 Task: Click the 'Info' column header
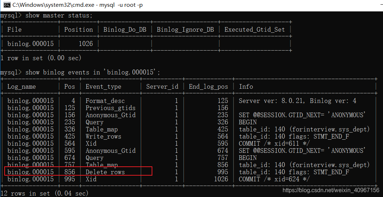pyautogui.click(x=246, y=87)
